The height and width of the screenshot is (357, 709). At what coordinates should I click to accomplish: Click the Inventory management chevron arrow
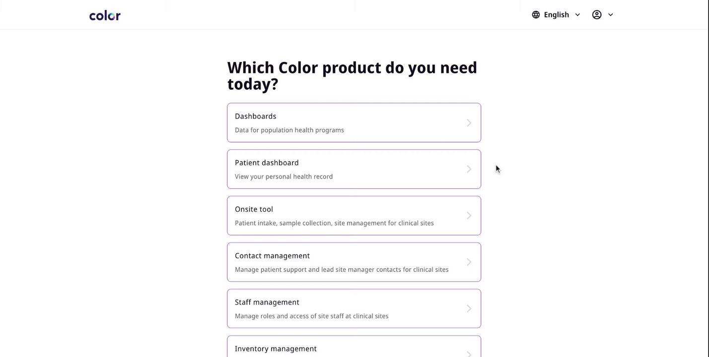469,354
